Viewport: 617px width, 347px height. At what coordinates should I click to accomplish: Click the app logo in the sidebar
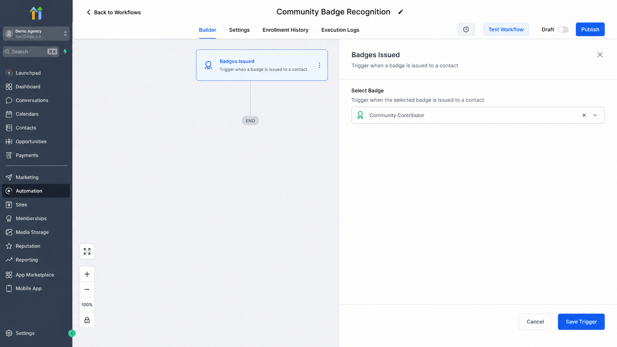coord(36,13)
